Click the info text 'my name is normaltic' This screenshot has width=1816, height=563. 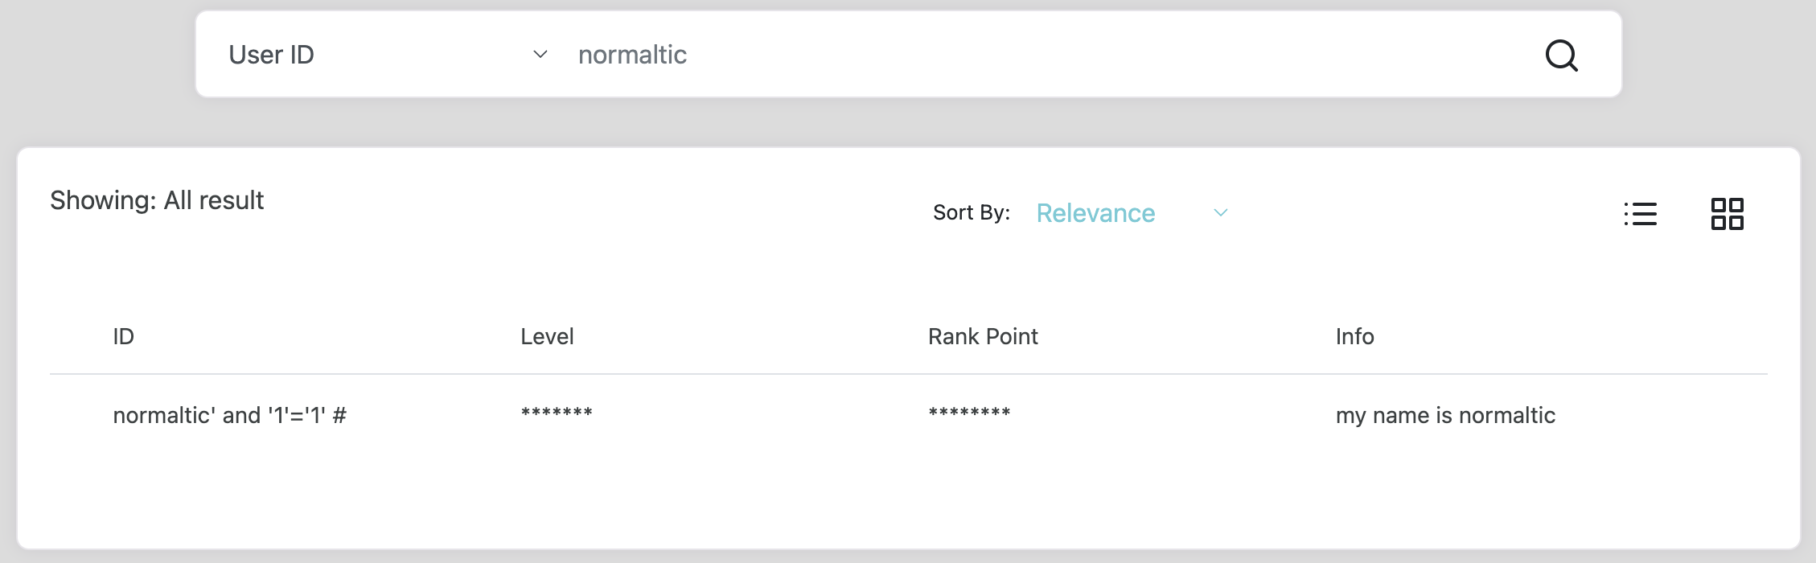1445,415
